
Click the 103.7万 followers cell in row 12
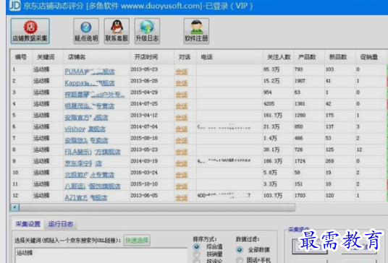pos(273,195)
